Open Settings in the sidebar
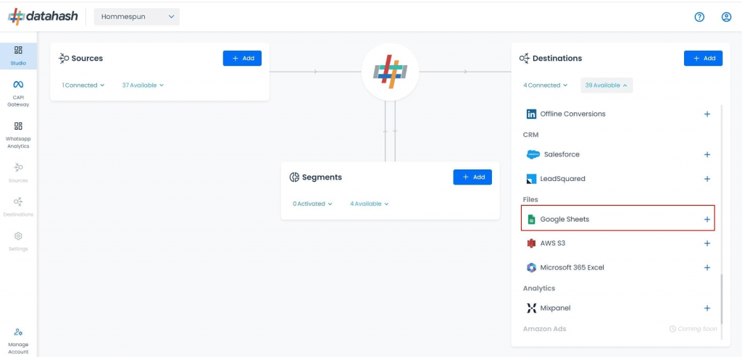This screenshot has height=357, width=742. point(18,241)
